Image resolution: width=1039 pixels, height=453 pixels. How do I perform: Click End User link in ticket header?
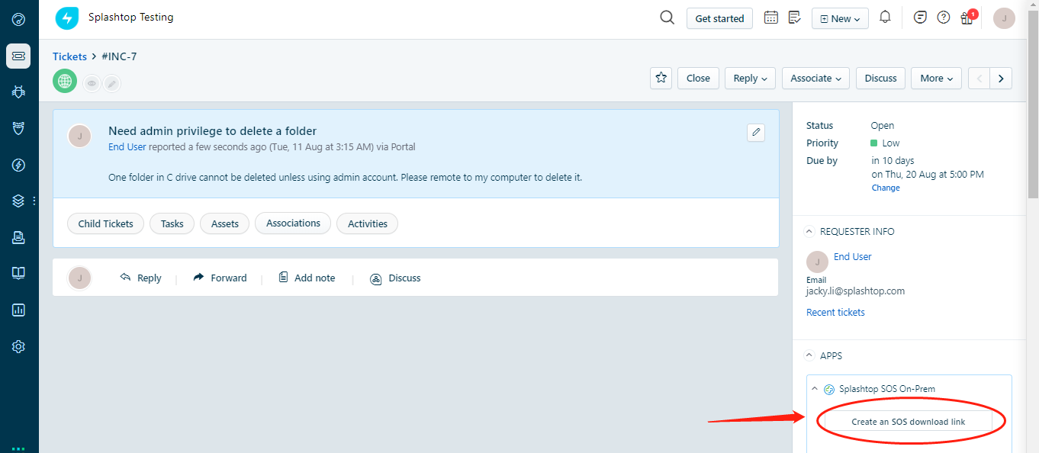[x=127, y=146]
